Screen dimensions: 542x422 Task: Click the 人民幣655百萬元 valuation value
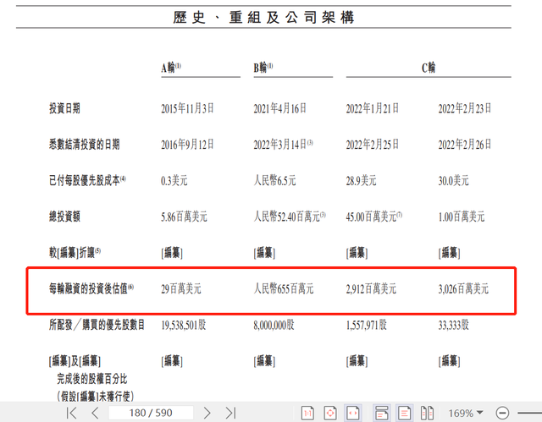click(284, 289)
